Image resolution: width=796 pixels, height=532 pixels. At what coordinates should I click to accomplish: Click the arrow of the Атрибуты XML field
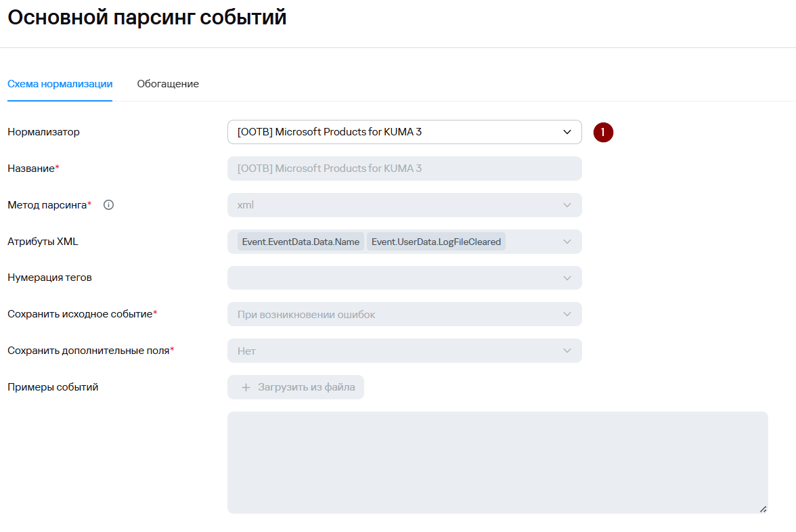(567, 242)
